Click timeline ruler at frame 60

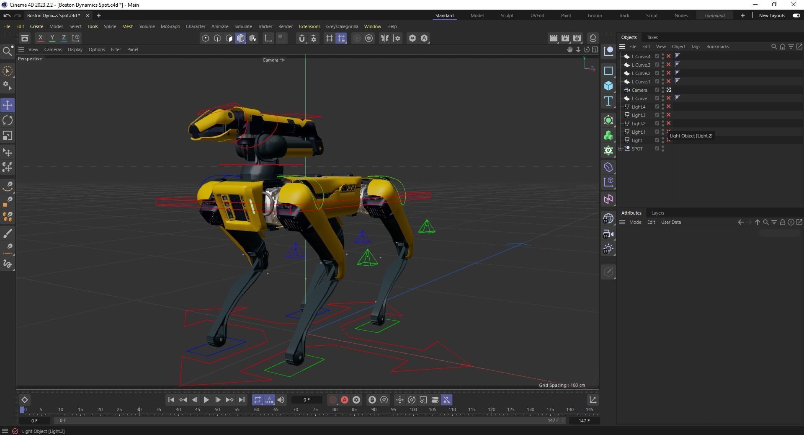click(x=257, y=410)
